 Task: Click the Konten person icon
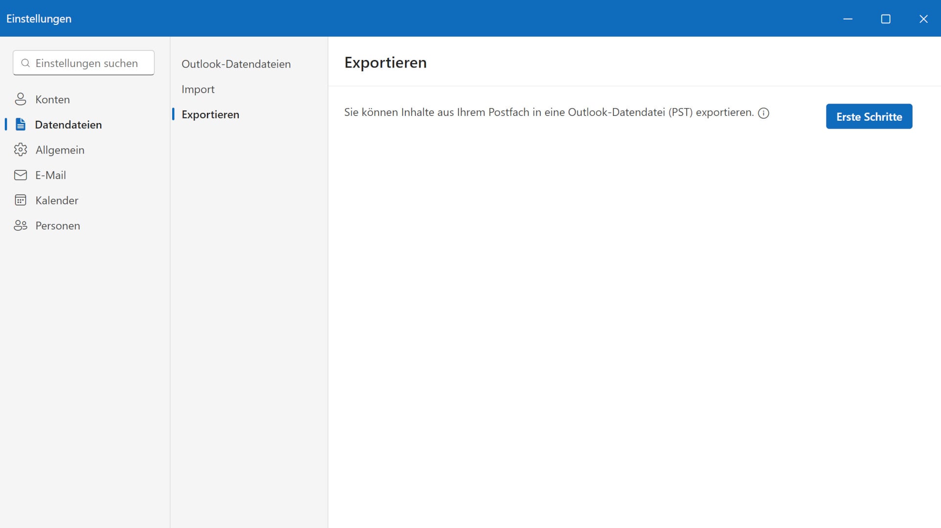point(21,99)
